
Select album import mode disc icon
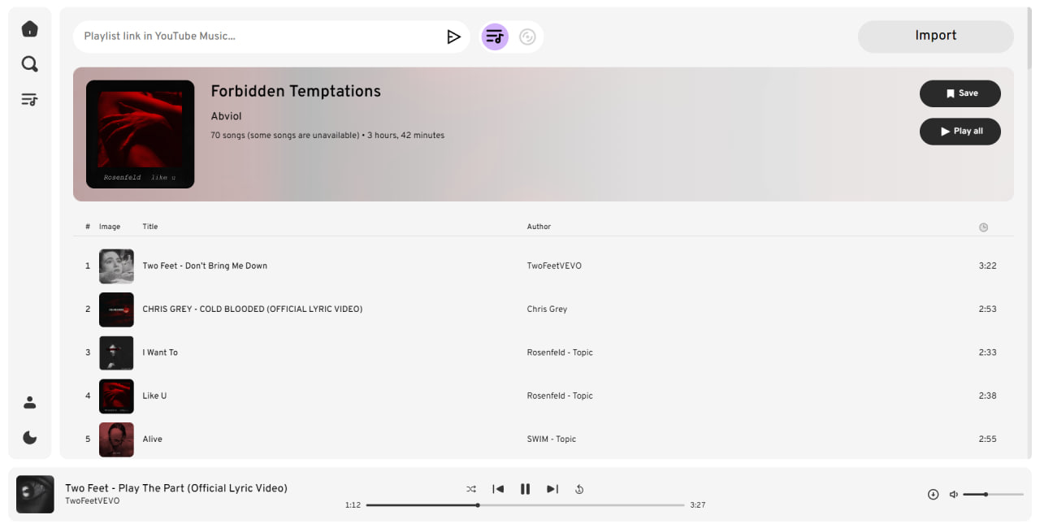coord(527,37)
